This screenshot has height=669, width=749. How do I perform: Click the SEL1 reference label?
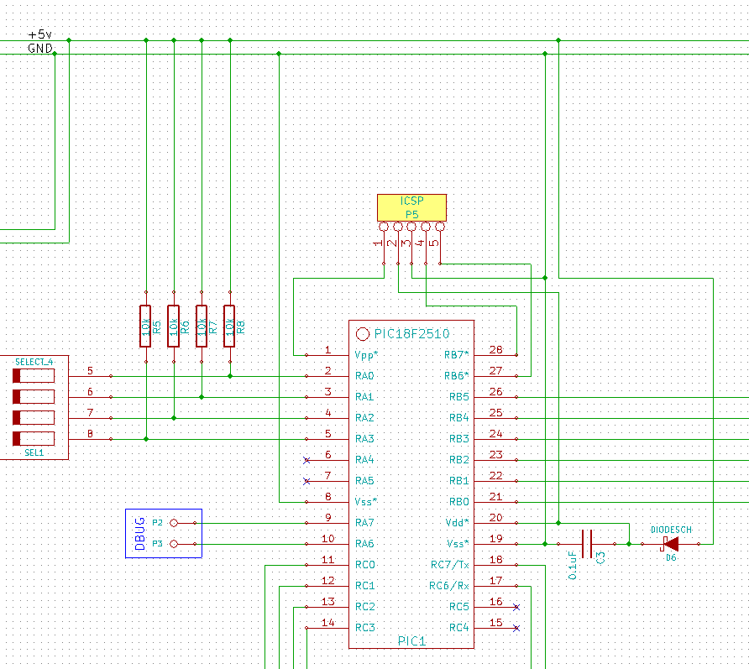pos(34,452)
